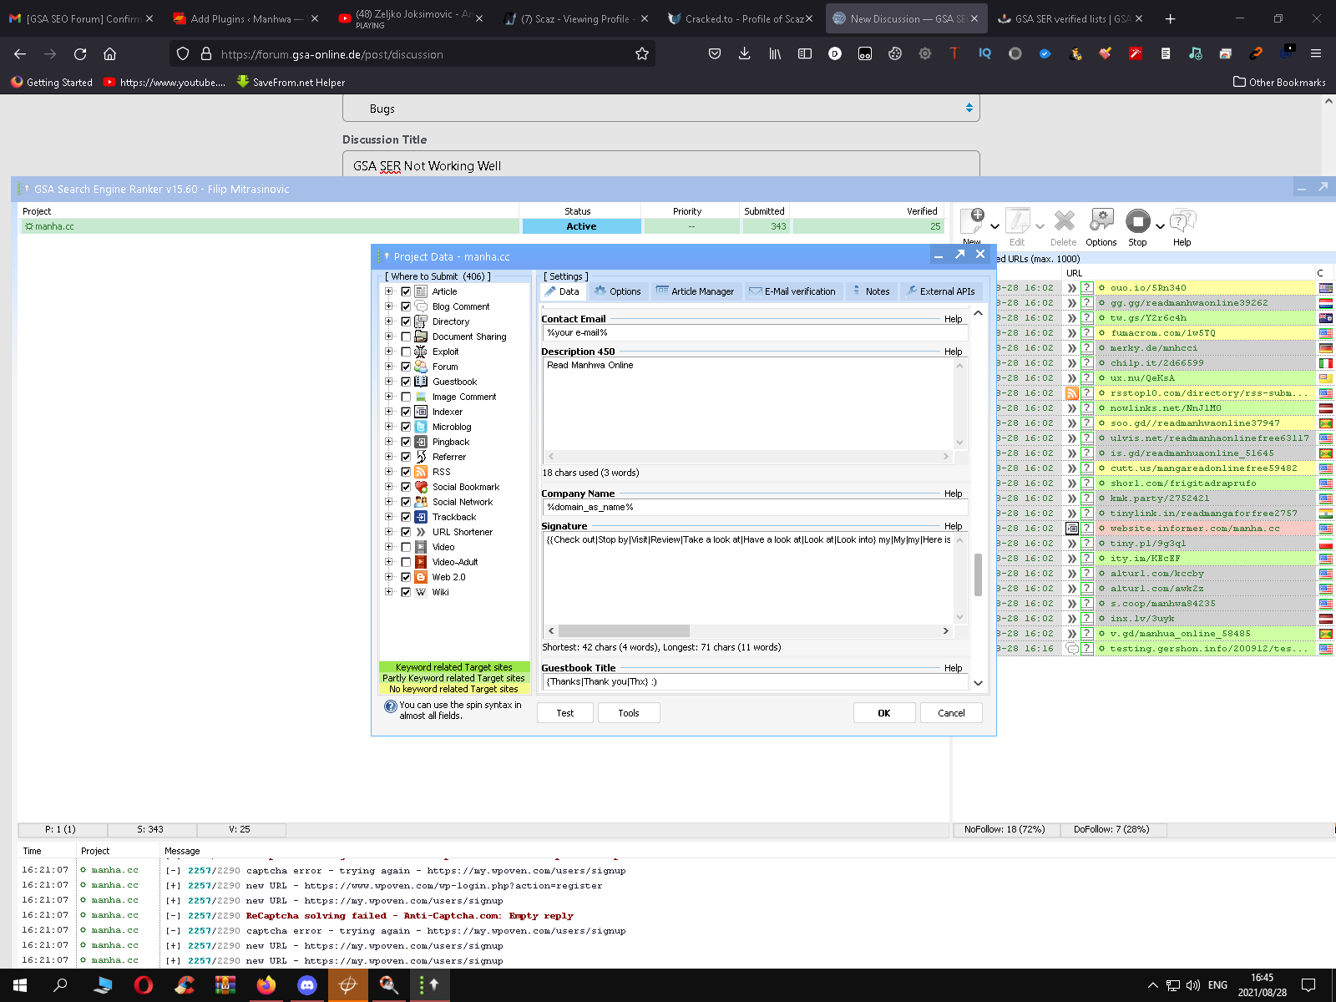Switch to the Notes tab
Image resolution: width=1336 pixels, height=1002 pixels.
(x=871, y=291)
